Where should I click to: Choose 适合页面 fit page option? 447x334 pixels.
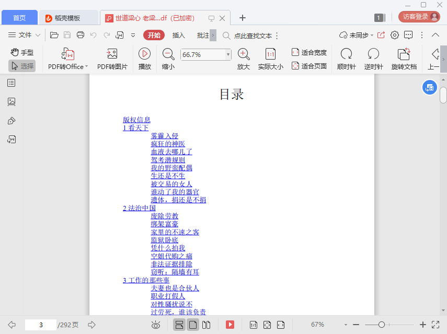point(309,66)
